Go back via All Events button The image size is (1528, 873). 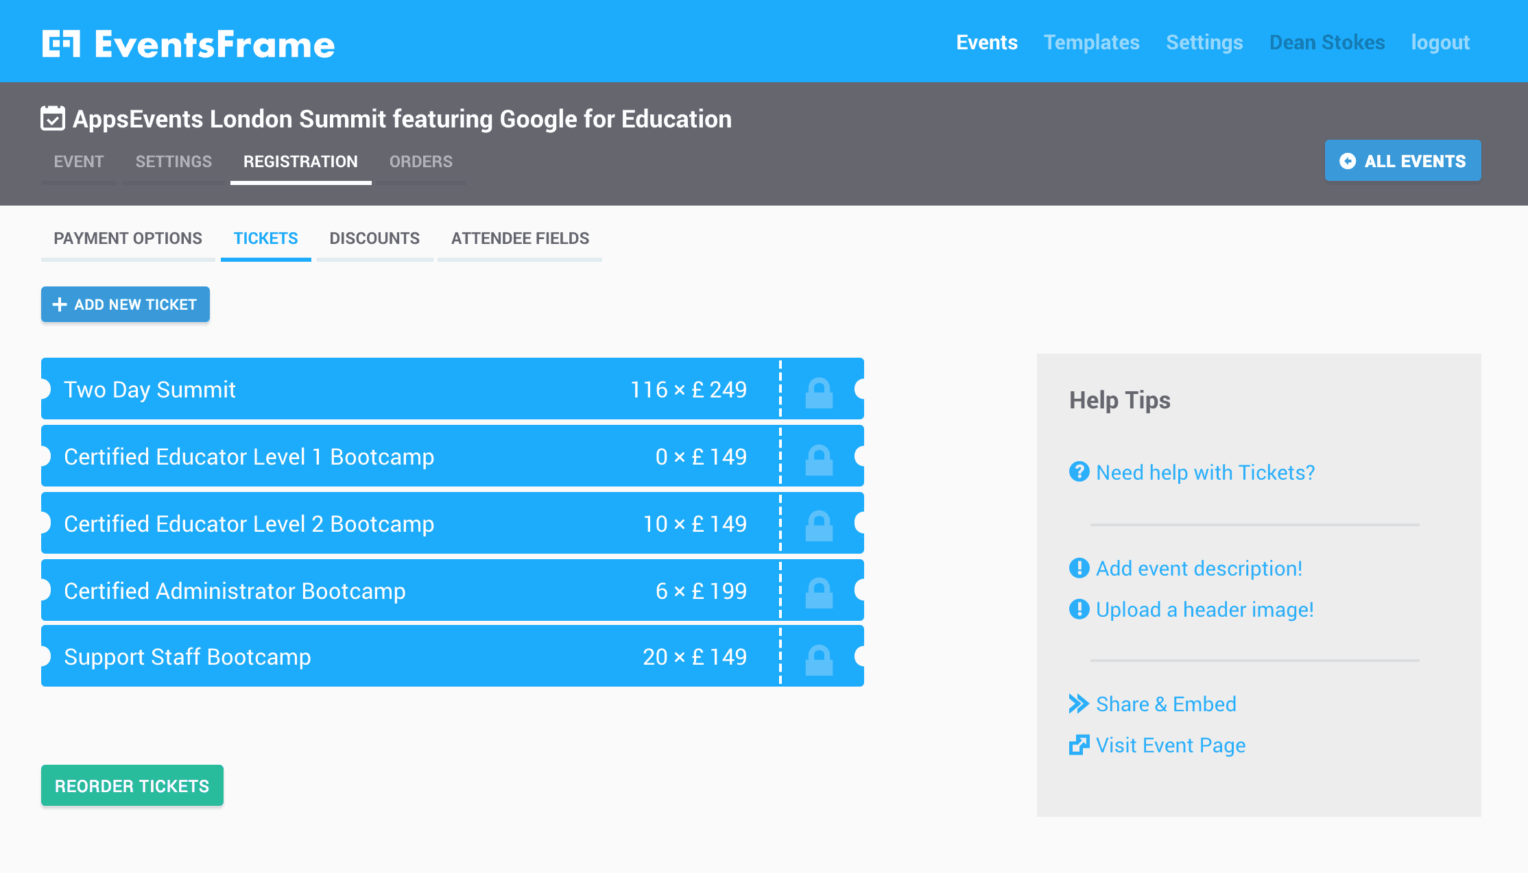[x=1402, y=161]
